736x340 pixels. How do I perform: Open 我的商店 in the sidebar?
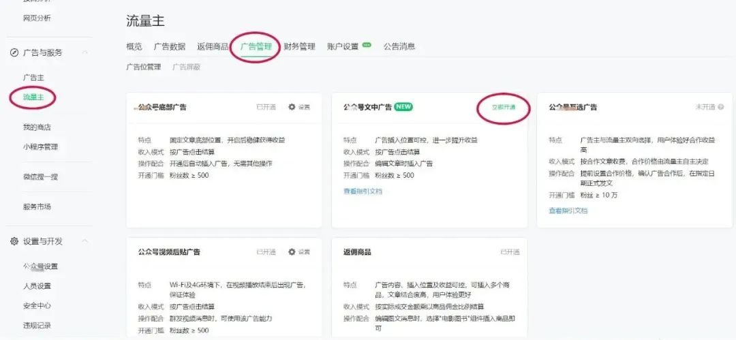click(x=37, y=127)
